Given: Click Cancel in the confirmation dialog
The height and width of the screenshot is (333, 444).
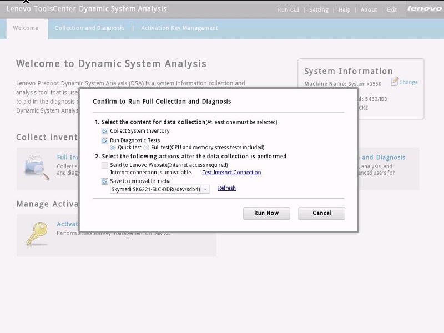Looking at the screenshot, I should coord(321,213).
